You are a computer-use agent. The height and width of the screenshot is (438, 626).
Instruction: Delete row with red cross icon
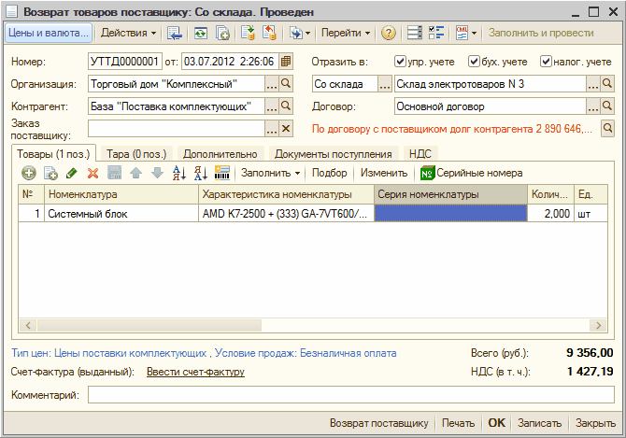tap(93, 173)
